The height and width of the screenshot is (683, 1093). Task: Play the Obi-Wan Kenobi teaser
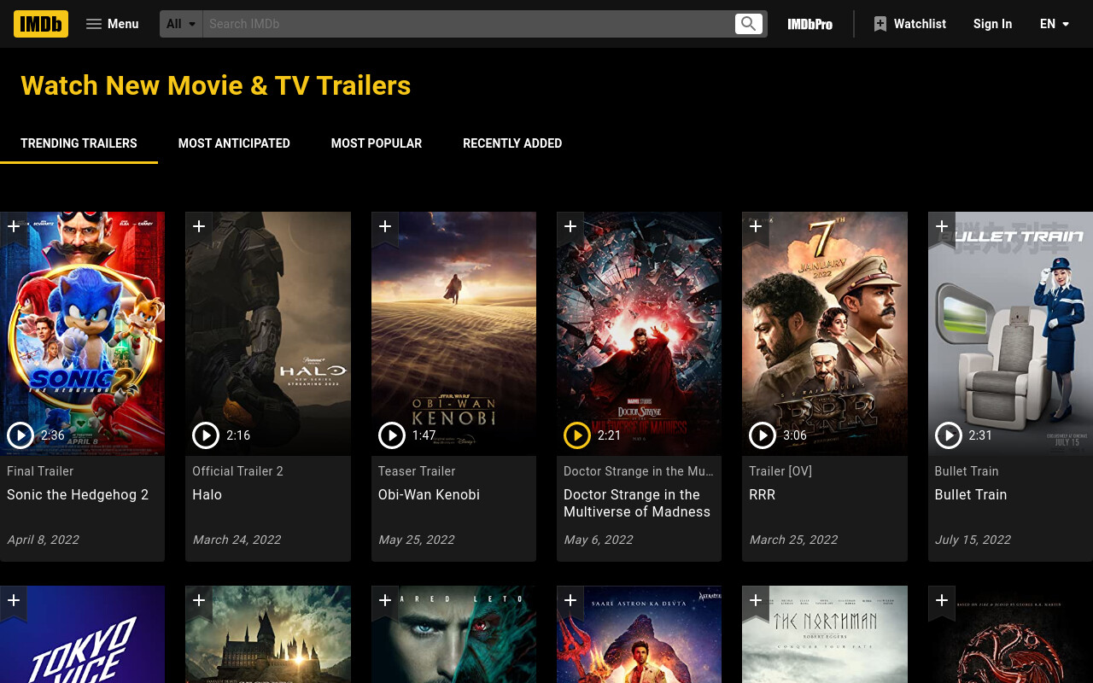coord(392,435)
